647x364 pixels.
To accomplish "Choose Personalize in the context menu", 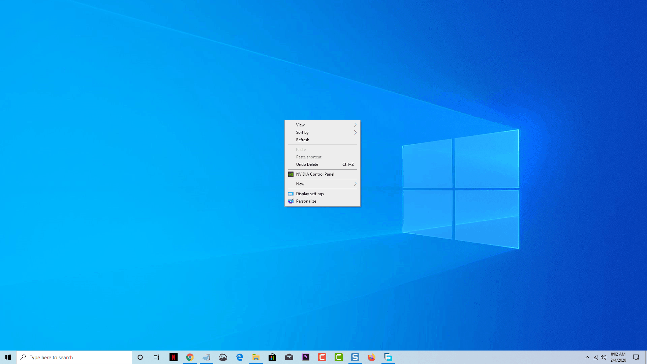I will [322, 201].
